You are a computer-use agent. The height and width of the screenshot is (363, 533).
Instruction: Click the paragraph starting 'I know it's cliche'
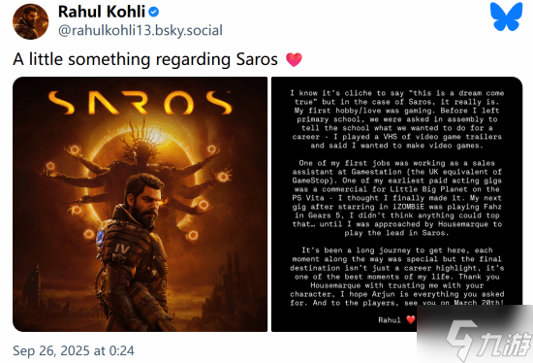(x=396, y=119)
